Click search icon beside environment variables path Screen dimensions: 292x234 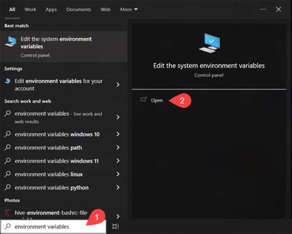tap(7, 147)
